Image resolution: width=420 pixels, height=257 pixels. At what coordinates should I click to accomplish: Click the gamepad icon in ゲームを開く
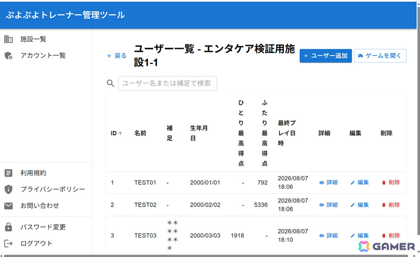pos(361,56)
